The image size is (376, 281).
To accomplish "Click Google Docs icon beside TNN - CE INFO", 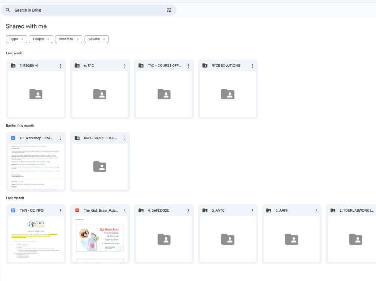I will [13, 210].
